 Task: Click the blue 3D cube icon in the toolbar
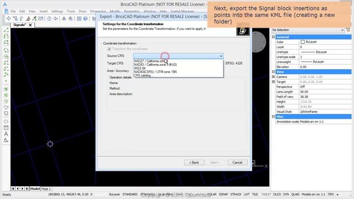(85, 18)
